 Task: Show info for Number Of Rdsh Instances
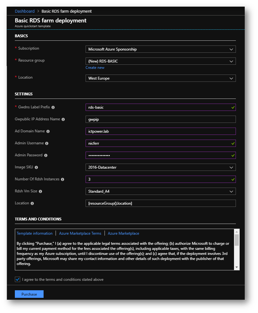[x=63, y=179]
